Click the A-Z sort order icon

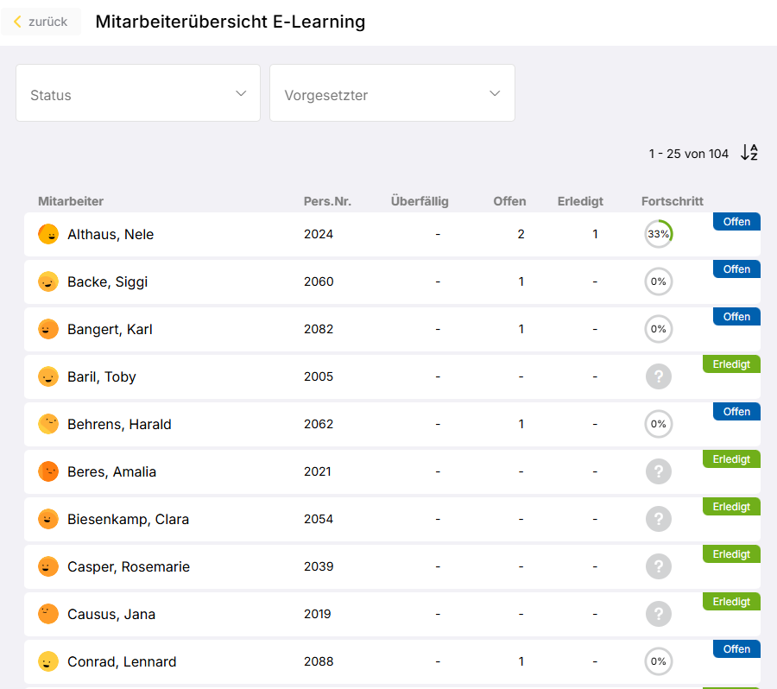point(749,153)
